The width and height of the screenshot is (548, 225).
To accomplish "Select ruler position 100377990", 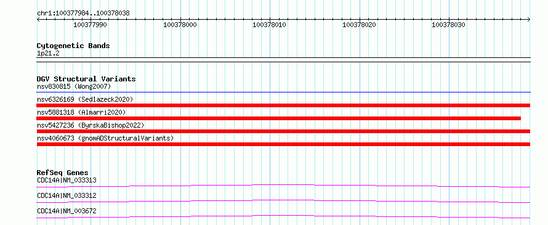I will (x=90, y=25).
